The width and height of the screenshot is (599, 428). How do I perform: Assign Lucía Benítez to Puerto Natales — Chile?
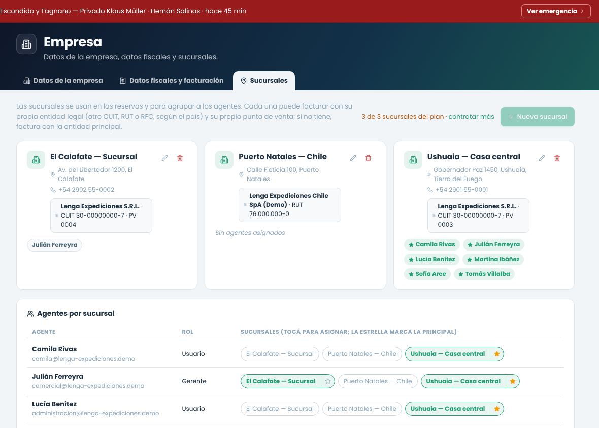[x=362, y=409]
